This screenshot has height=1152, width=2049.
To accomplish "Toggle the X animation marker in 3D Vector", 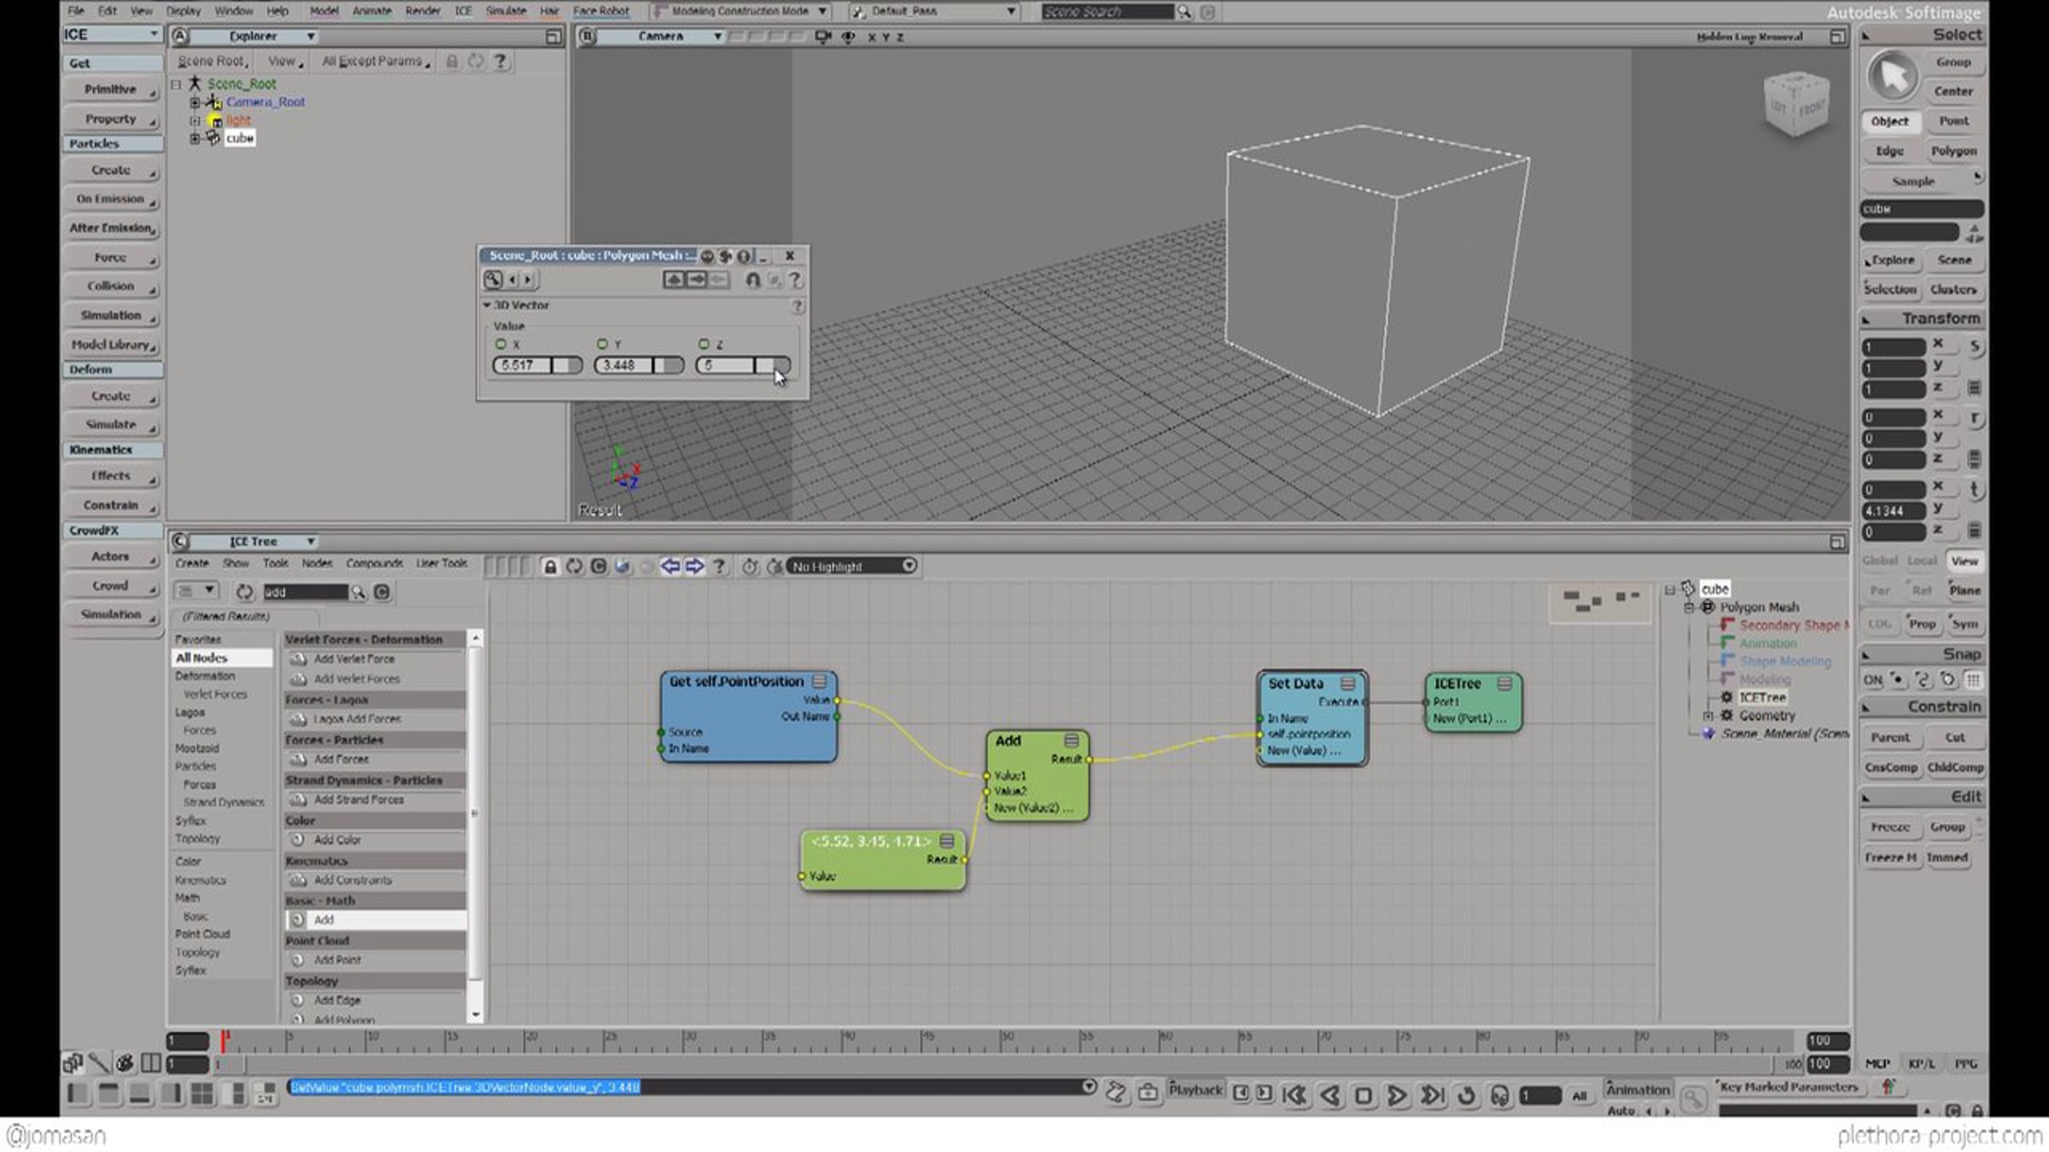I will click(x=501, y=345).
